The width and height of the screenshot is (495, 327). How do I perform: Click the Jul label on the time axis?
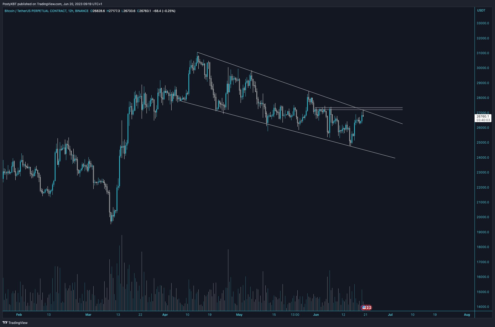390,315
